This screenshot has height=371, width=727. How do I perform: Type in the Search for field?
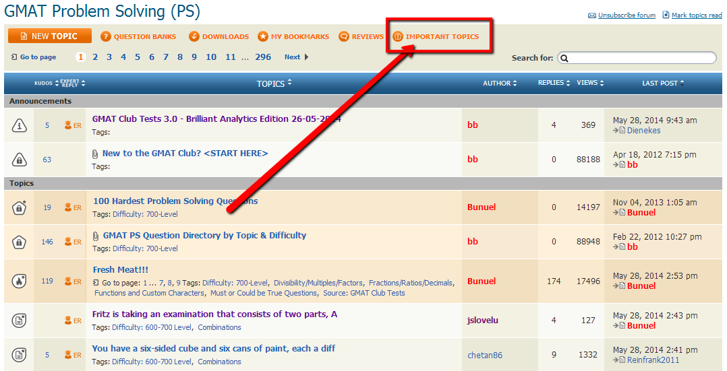pos(637,58)
